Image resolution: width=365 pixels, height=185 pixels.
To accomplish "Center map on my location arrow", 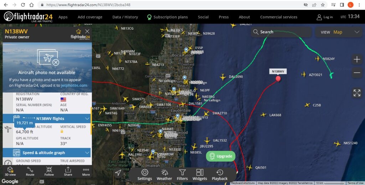I will (x=118, y=173).
